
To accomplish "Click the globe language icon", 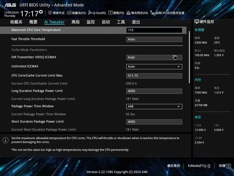I will pyautogui.click(x=50, y=13).
